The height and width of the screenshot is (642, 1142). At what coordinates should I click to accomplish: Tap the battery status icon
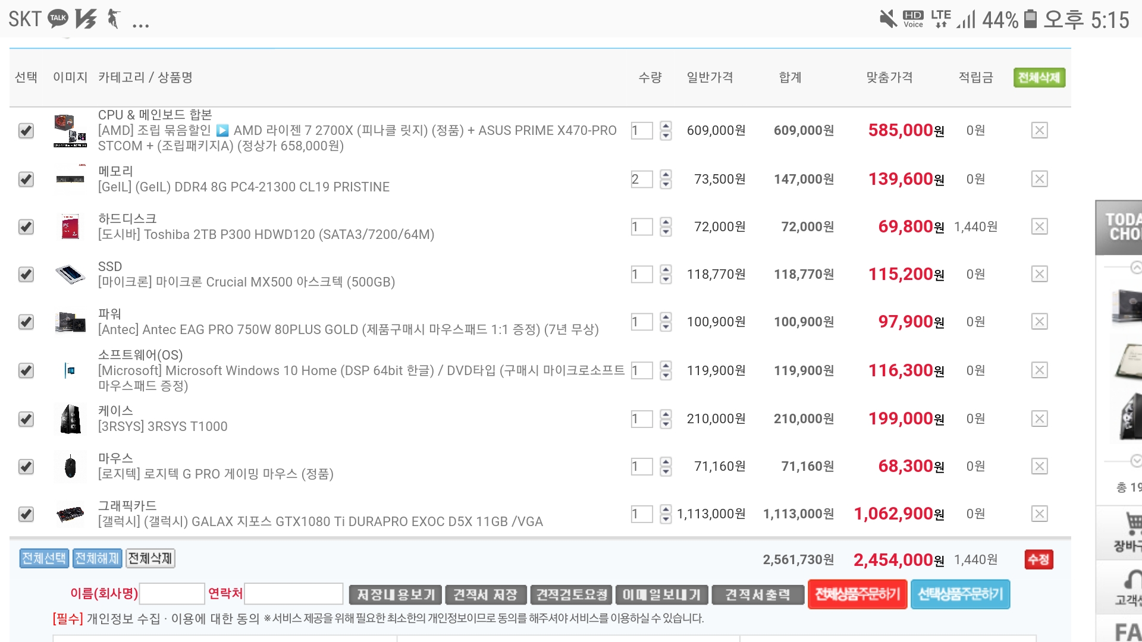(1031, 18)
